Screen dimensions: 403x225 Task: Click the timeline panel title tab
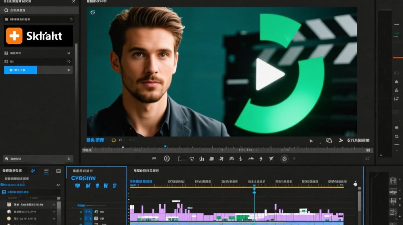[146, 171]
